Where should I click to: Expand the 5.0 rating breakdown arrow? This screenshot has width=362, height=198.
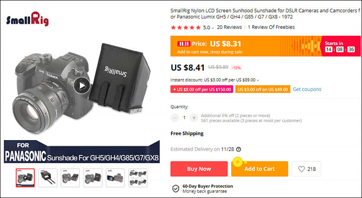(x=213, y=28)
